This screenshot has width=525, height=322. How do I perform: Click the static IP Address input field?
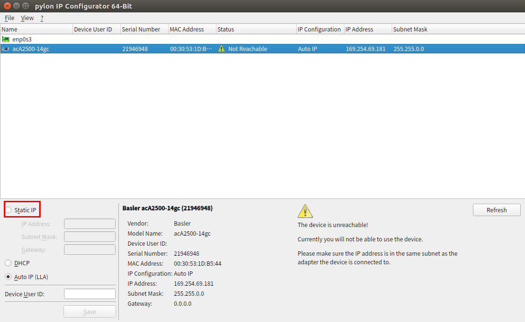[x=90, y=224]
